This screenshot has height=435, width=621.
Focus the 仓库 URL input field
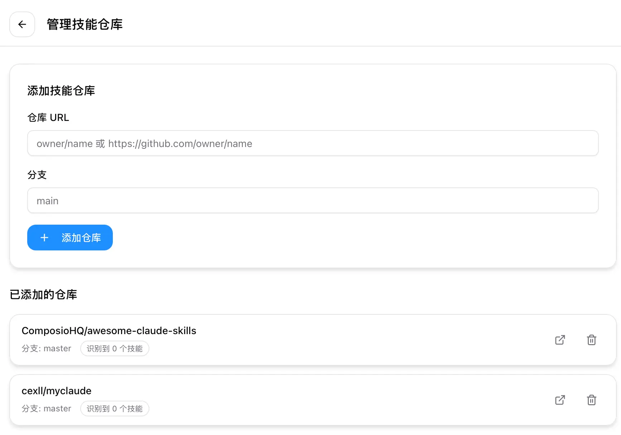313,143
